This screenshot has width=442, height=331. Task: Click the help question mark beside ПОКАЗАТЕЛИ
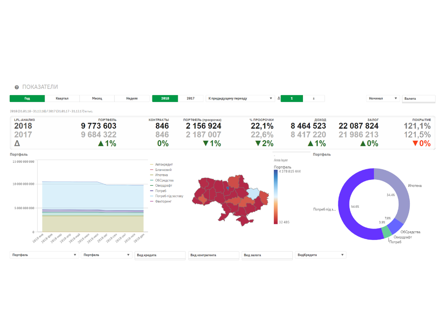17,87
